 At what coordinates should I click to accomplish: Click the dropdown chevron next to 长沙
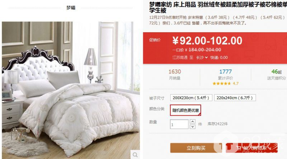(x=207, y=57)
